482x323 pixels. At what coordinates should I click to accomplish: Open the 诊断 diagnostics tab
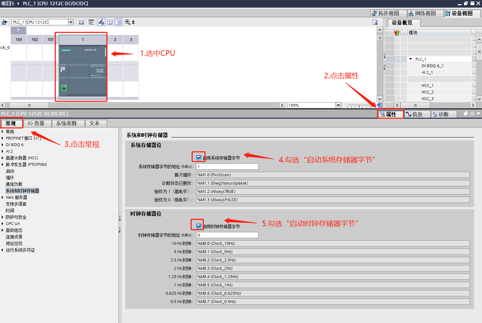point(444,114)
